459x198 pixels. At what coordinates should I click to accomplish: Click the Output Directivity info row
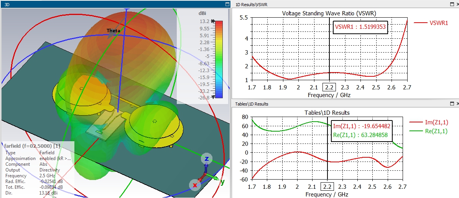click(32, 170)
